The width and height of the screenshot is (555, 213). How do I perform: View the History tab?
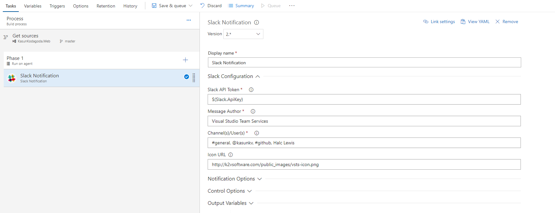tap(130, 6)
